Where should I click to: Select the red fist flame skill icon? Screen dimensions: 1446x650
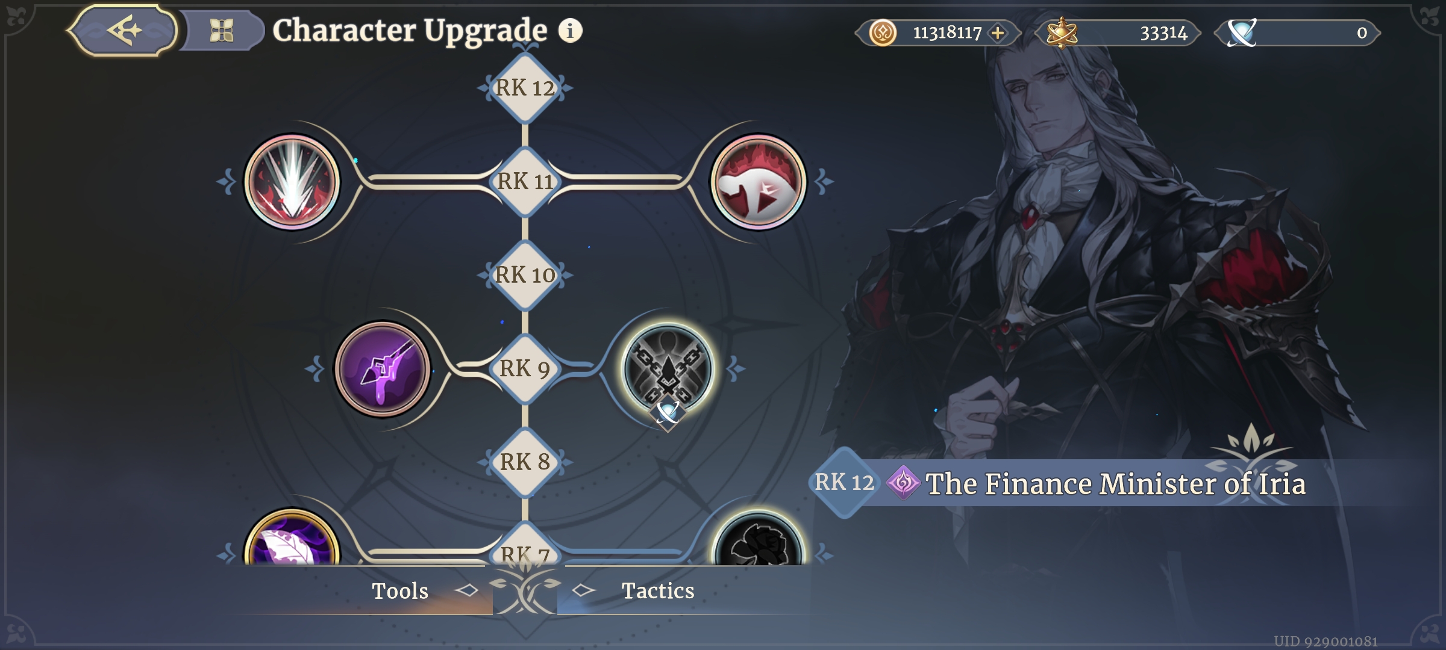[758, 182]
